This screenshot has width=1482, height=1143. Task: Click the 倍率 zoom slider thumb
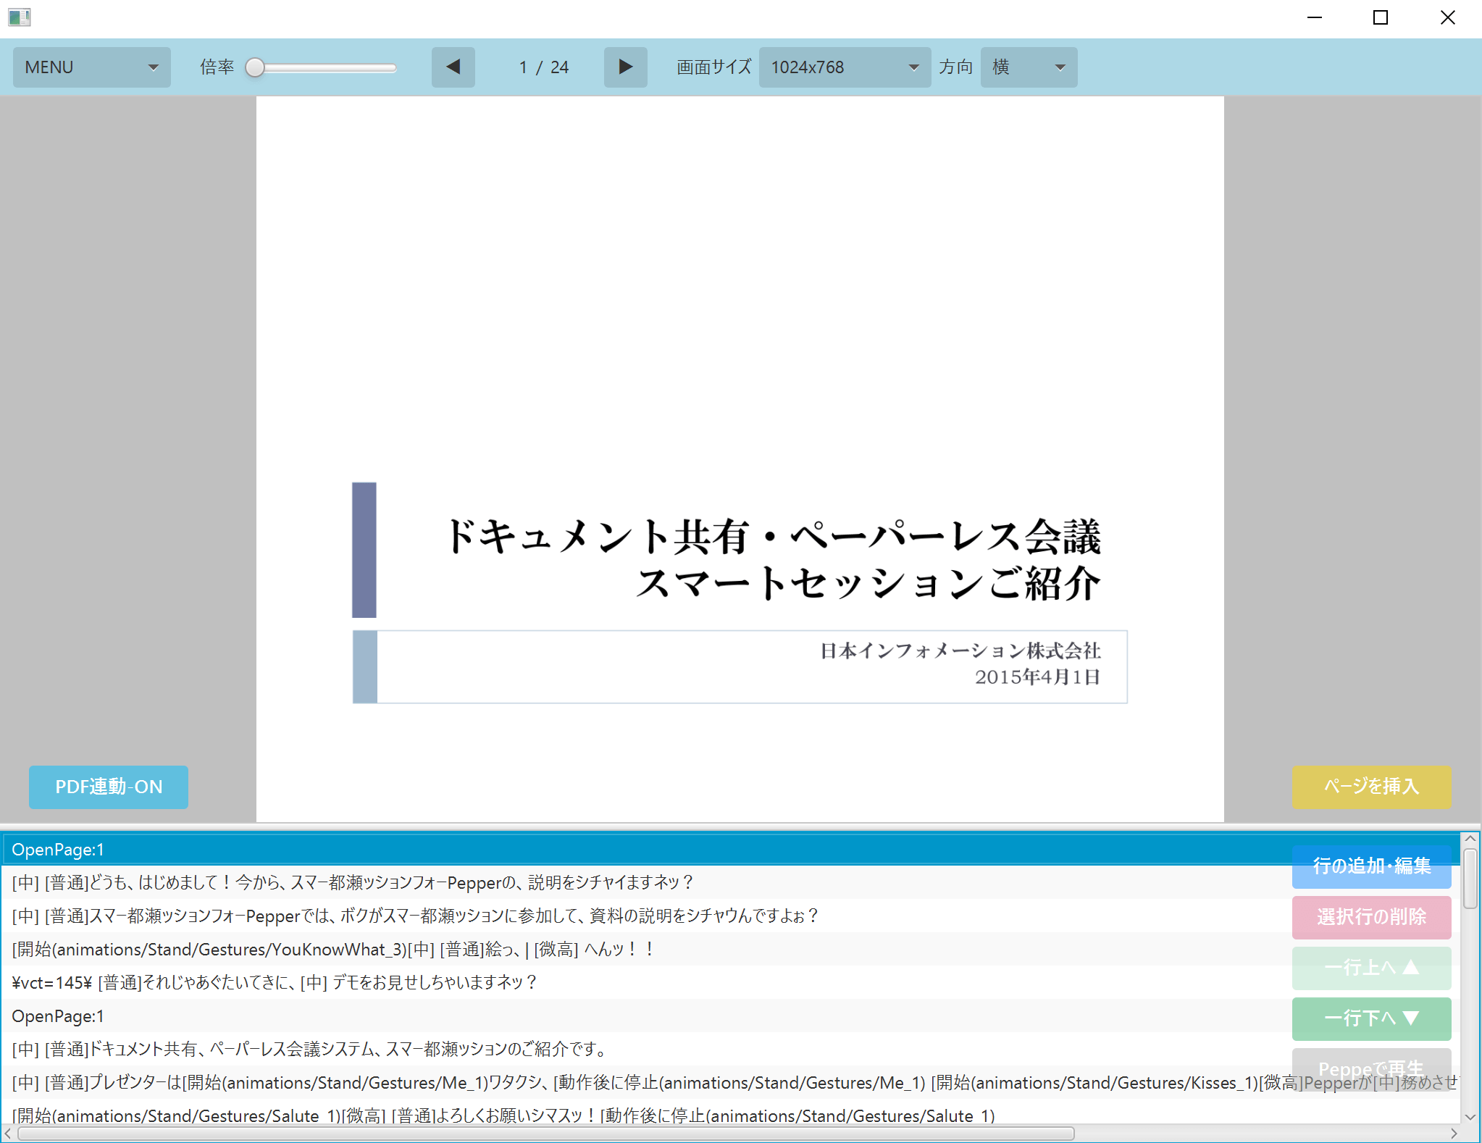click(254, 67)
